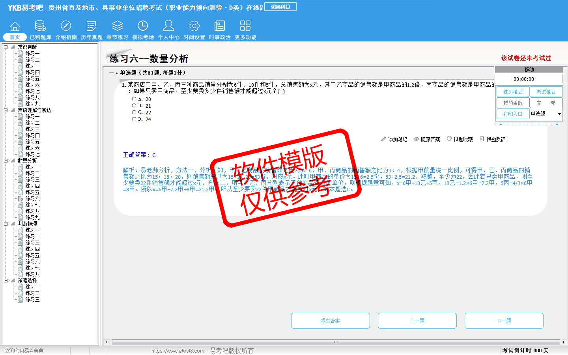Collapse the 判断推理 tree node
The height and width of the screenshot is (355, 568).
coord(6,224)
